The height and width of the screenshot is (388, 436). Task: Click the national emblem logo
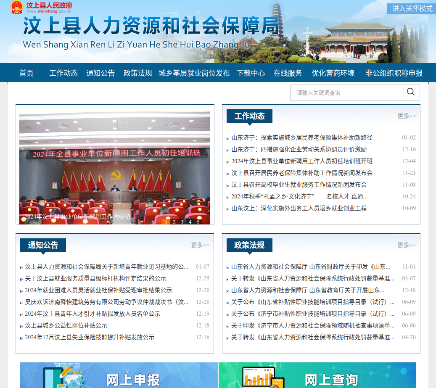pyautogui.click(x=17, y=7)
